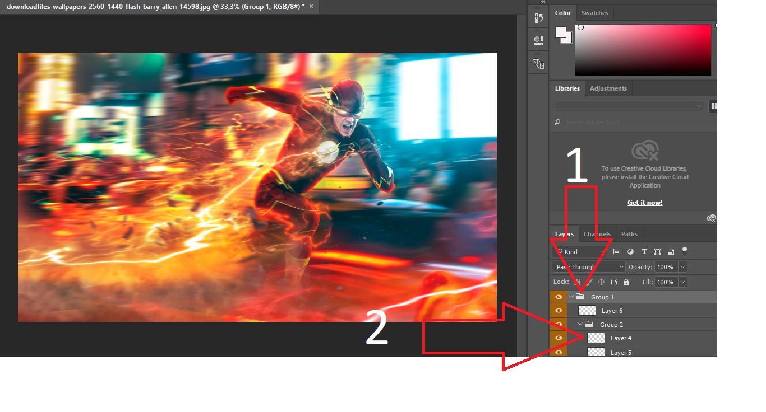Click the Layer 4 thumbnail

(x=596, y=338)
